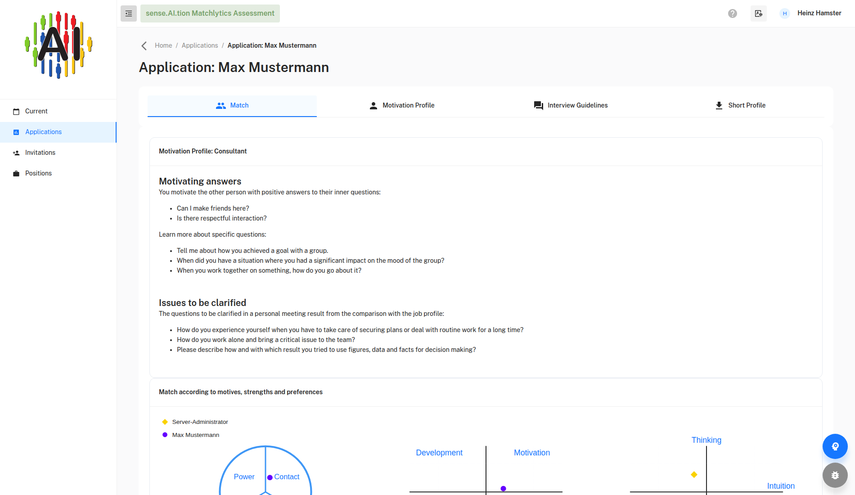This screenshot has width=855, height=495.
Task: Click the H user avatar icon
Action: point(785,13)
